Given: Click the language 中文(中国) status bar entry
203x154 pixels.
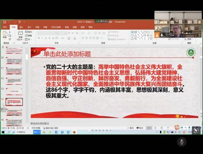Looking at the screenshot, I should (36, 128).
